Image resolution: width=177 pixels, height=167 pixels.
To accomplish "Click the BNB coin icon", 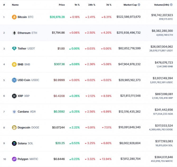I will [x=14, y=64].
